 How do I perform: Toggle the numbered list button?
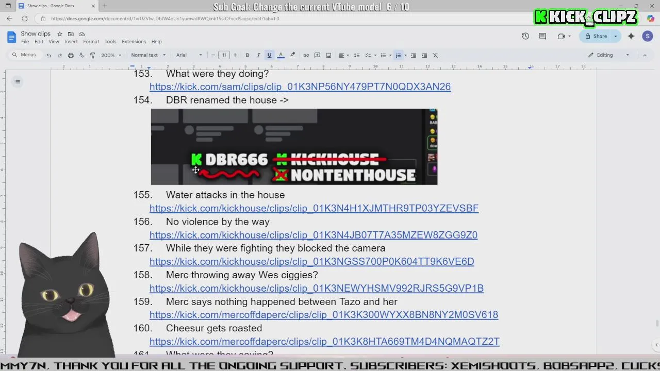398,55
